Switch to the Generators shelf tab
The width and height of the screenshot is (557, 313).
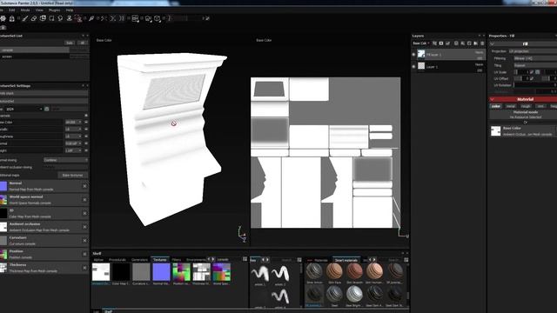139,260
